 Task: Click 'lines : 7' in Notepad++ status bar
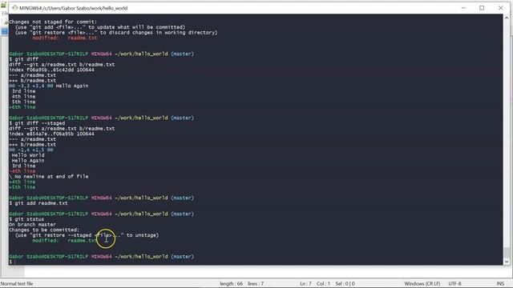click(256, 284)
